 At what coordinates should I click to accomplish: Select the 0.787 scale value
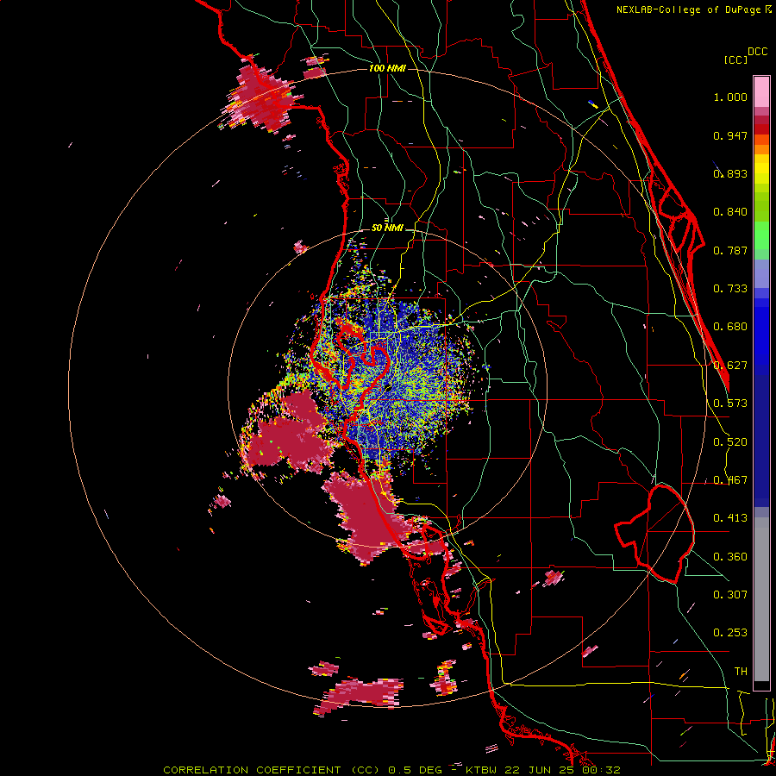[730, 250]
